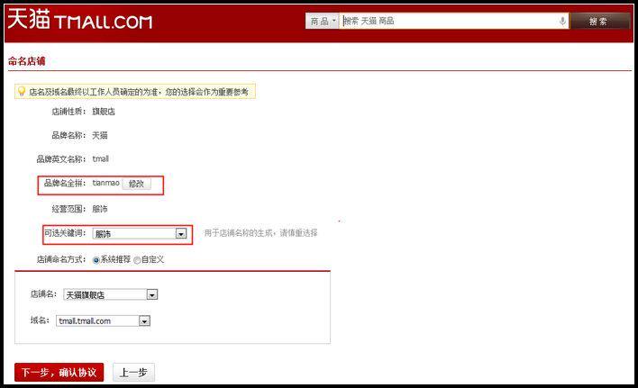Click the 旗舰店 shop type value

tap(104, 112)
